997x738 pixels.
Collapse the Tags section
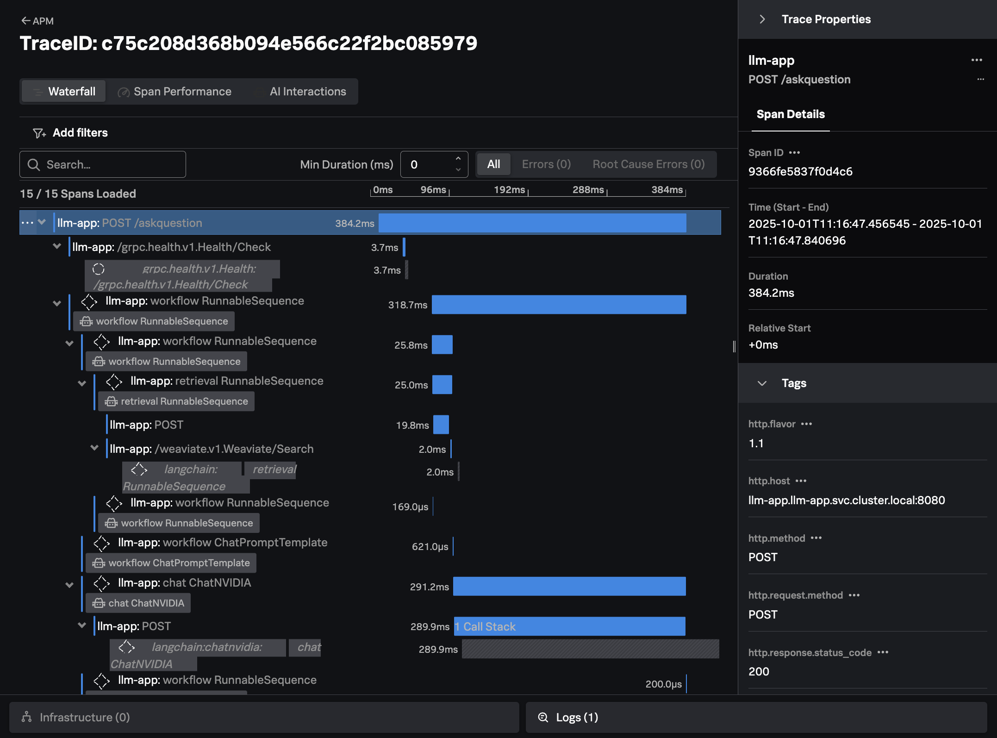(762, 383)
